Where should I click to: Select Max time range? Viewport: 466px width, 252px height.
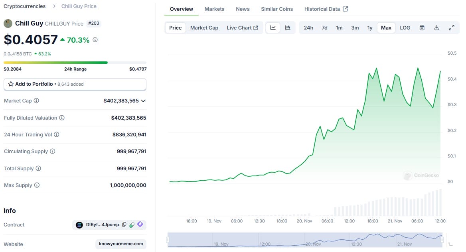point(386,28)
